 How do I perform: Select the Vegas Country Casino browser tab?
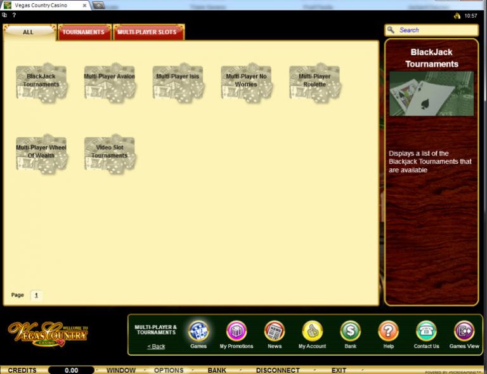pyautogui.click(x=46, y=5)
